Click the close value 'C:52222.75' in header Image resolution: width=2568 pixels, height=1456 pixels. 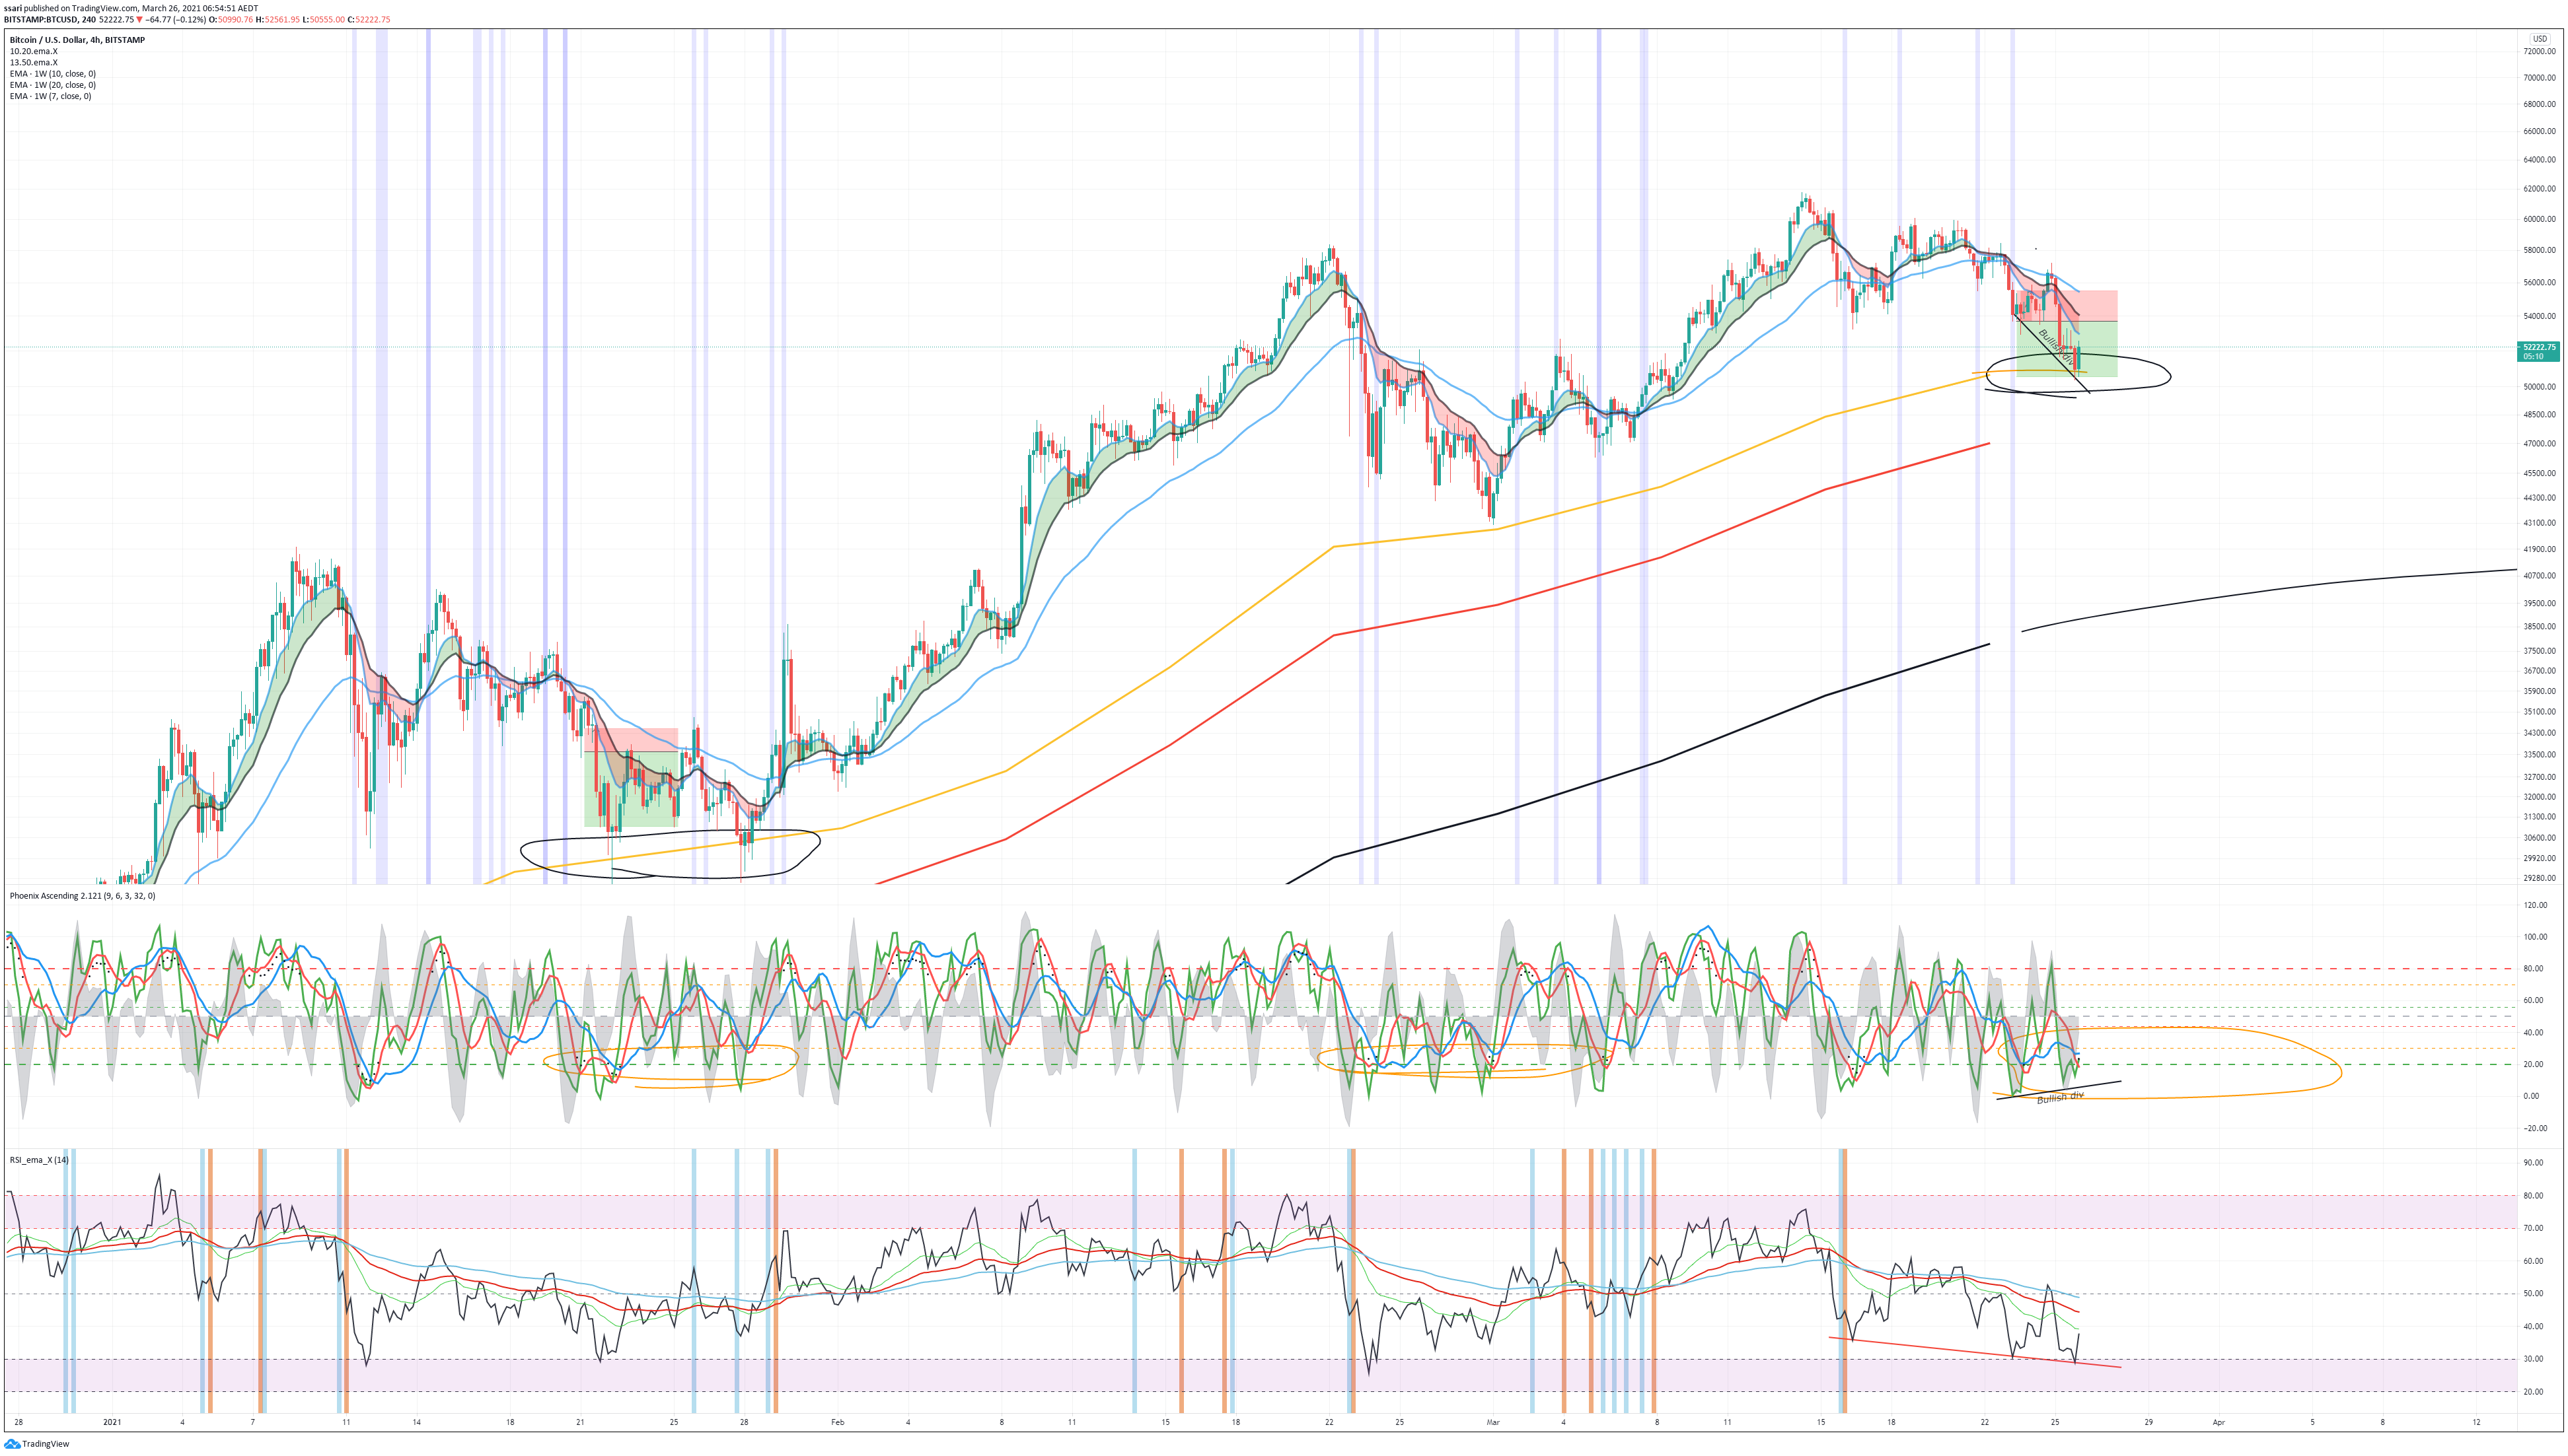[369, 19]
